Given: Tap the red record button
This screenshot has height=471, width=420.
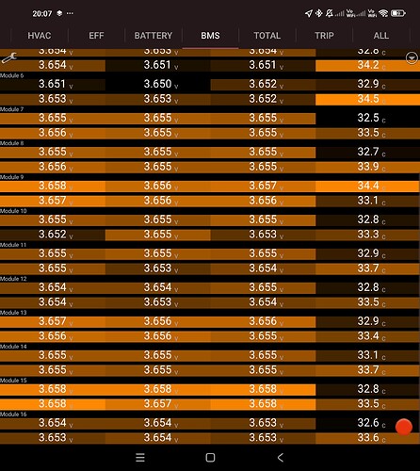Looking at the screenshot, I should click(x=404, y=427).
